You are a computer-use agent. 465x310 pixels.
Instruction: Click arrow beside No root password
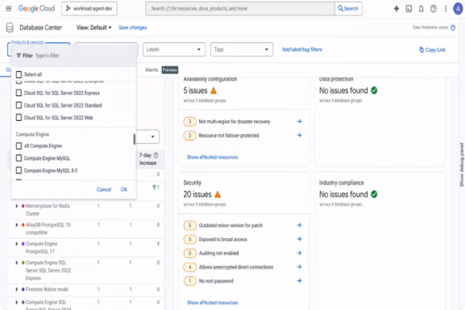point(299,281)
